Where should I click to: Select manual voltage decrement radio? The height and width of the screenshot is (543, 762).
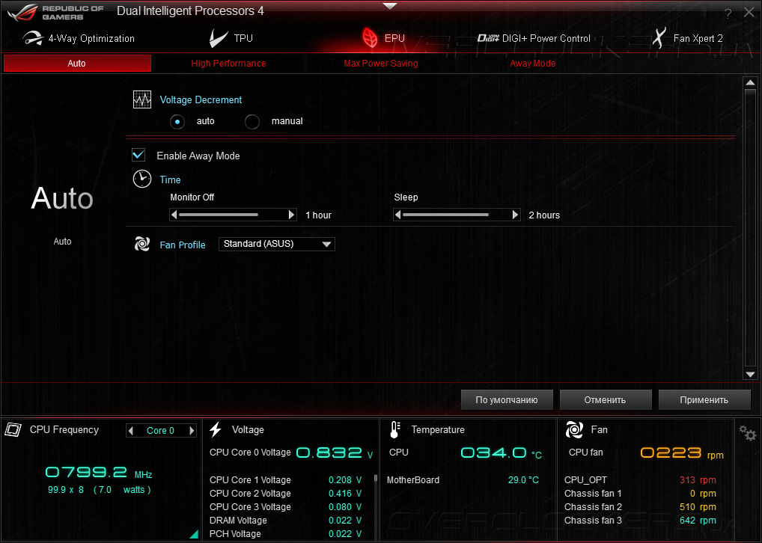click(252, 121)
